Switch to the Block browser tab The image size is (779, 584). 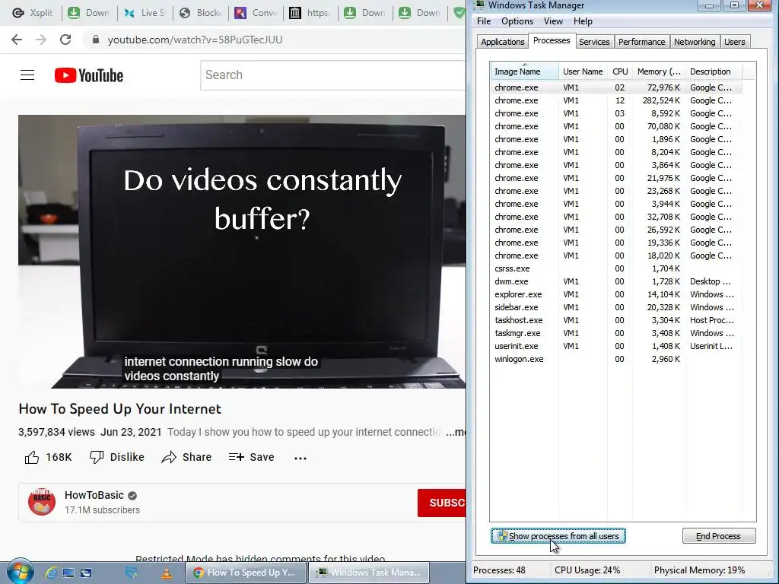(x=201, y=13)
